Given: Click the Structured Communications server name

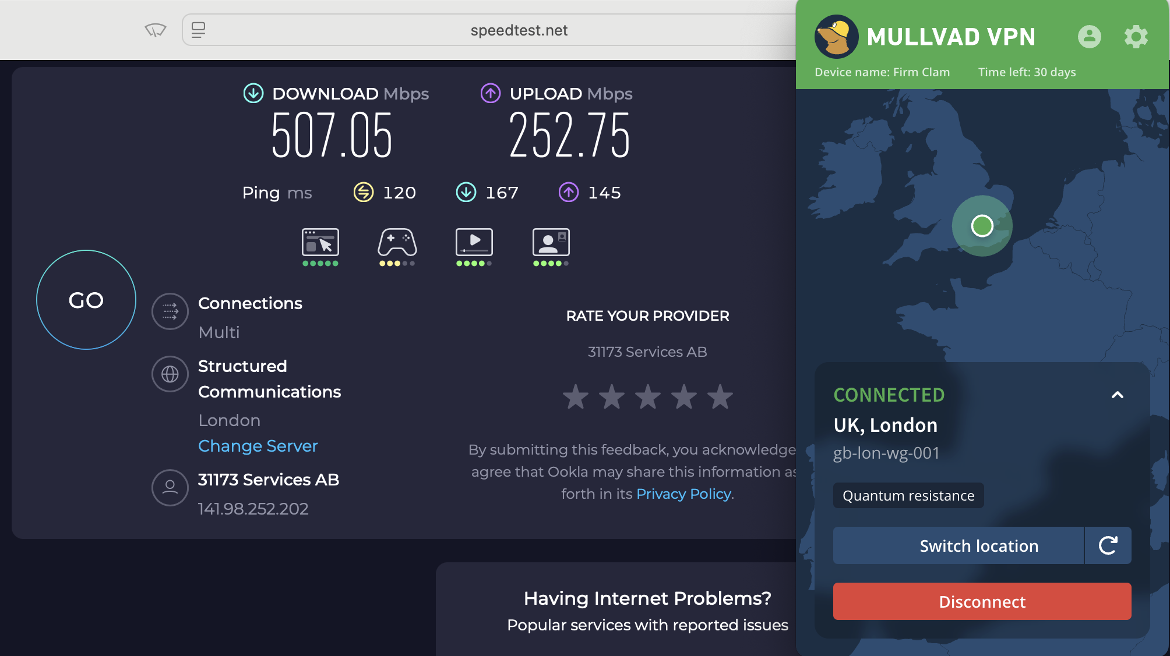Looking at the screenshot, I should pyautogui.click(x=270, y=379).
